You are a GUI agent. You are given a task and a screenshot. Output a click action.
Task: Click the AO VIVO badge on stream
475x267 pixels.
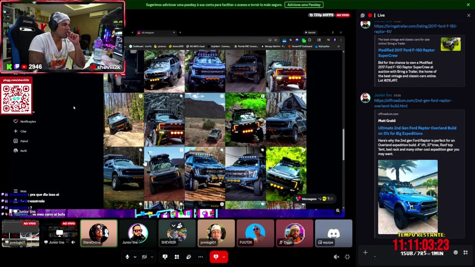click(x=343, y=15)
